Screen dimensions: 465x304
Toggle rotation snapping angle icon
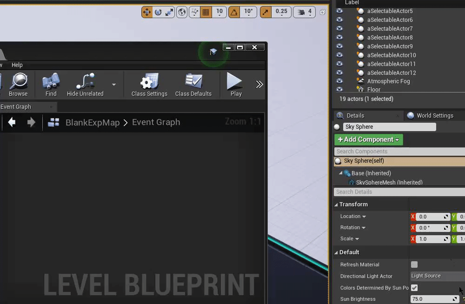[234, 12]
